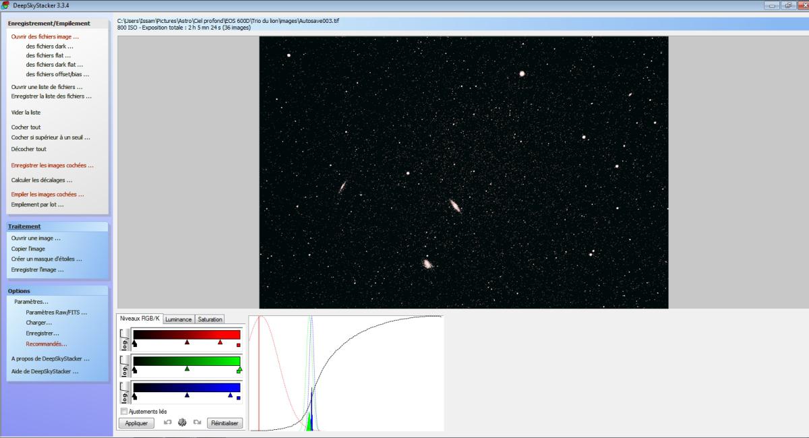This screenshot has height=438, width=809.
Task: Toggle the red channel log curve button
Action: tap(125, 340)
